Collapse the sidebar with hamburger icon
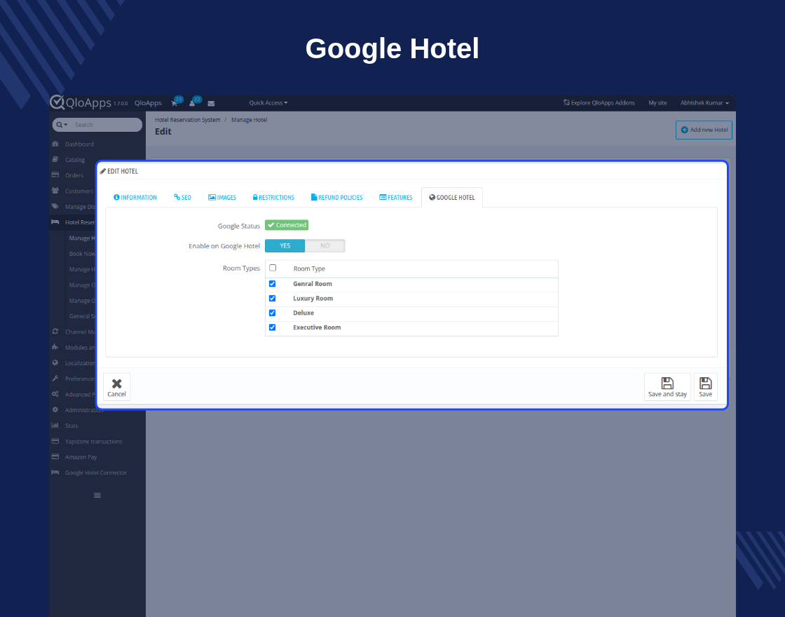 pyautogui.click(x=97, y=495)
